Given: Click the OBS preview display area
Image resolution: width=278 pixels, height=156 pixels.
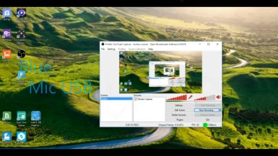Looking at the screenshot, I should [x=161, y=72].
